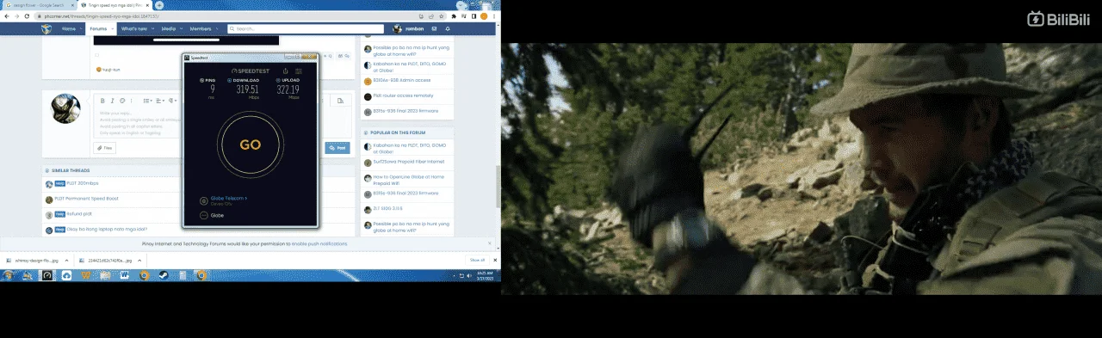Open the Windows Start button

(x=9, y=275)
